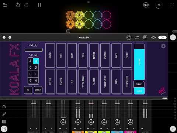Pause transport playback
177x133 pixels.
pos(39,5)
